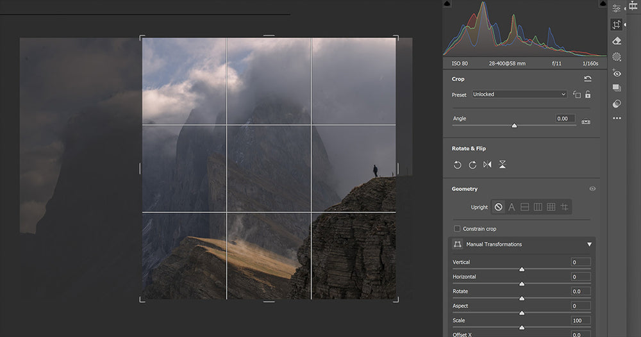This screenshot has width=641, height=337.
Task: Click the Rotate transform slider handle
Action: coord(522,299)
